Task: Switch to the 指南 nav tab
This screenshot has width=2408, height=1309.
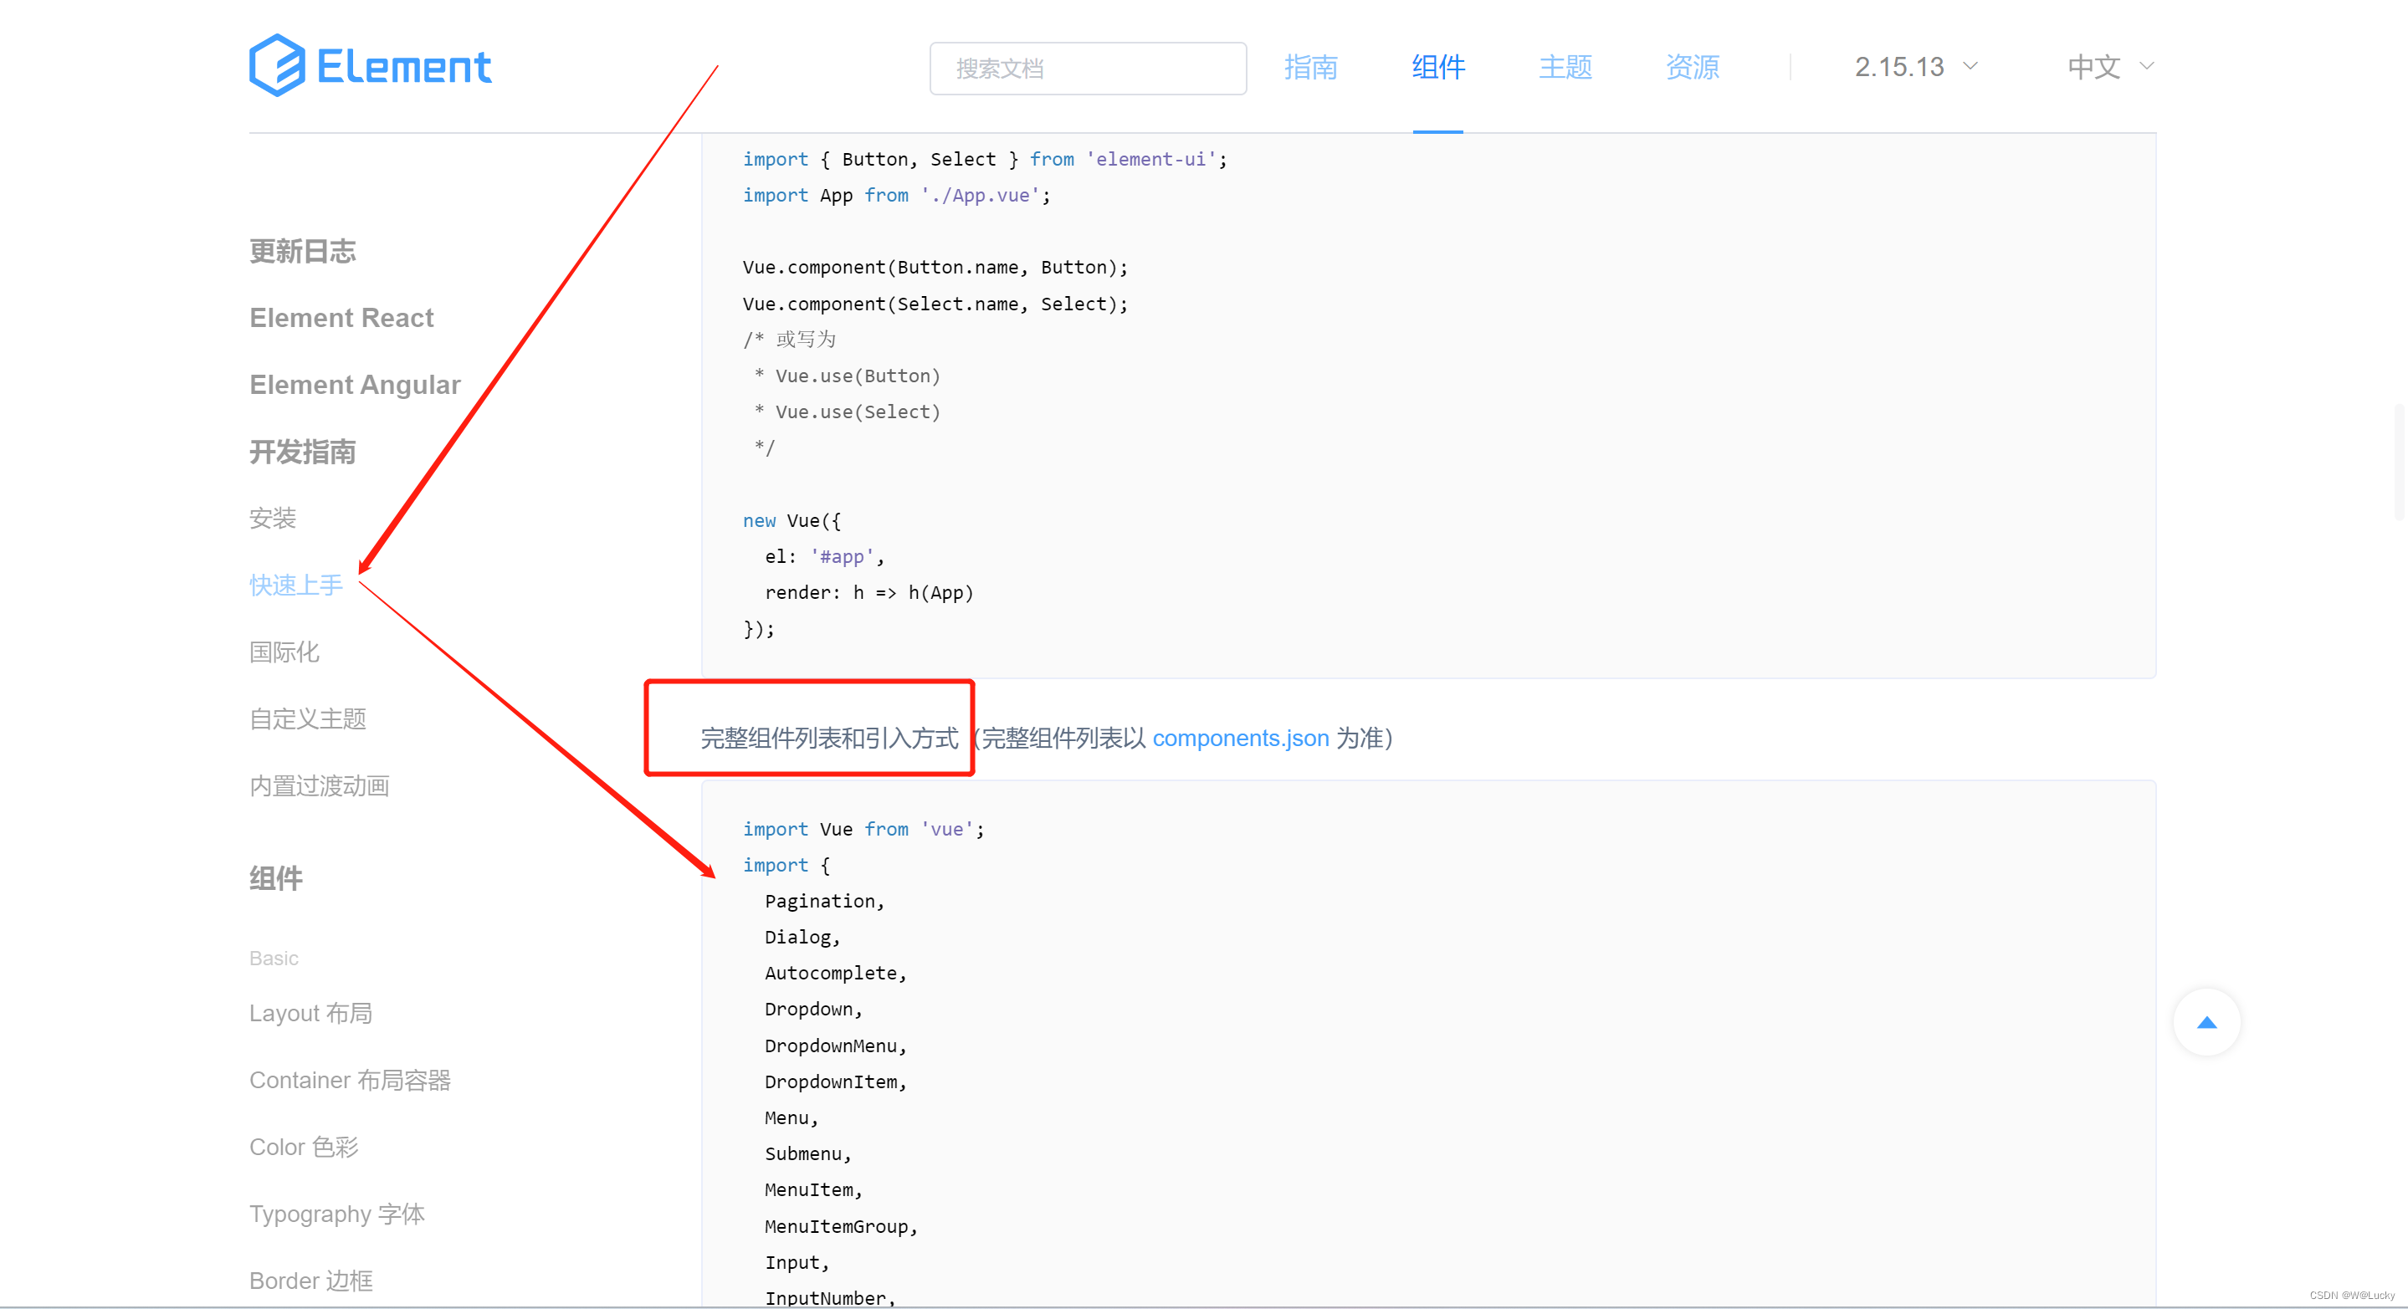Action: click(1310, 67)
